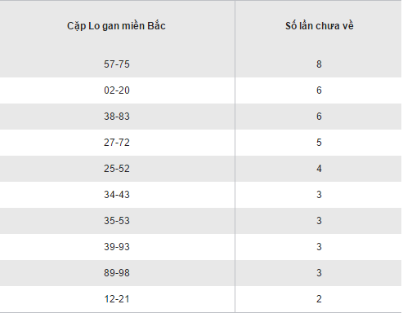Click the count 2 beside 12-21
This screenshot has width=403, height=313.
coord(319,299)
